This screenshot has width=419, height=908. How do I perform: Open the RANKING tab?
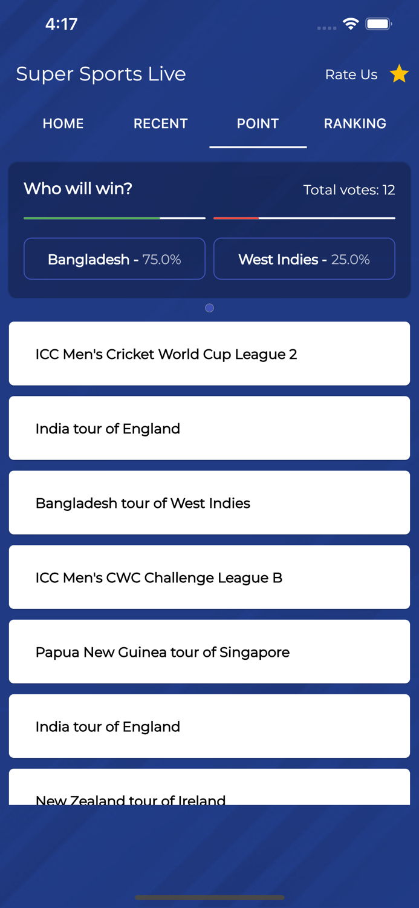click(355, 123)
